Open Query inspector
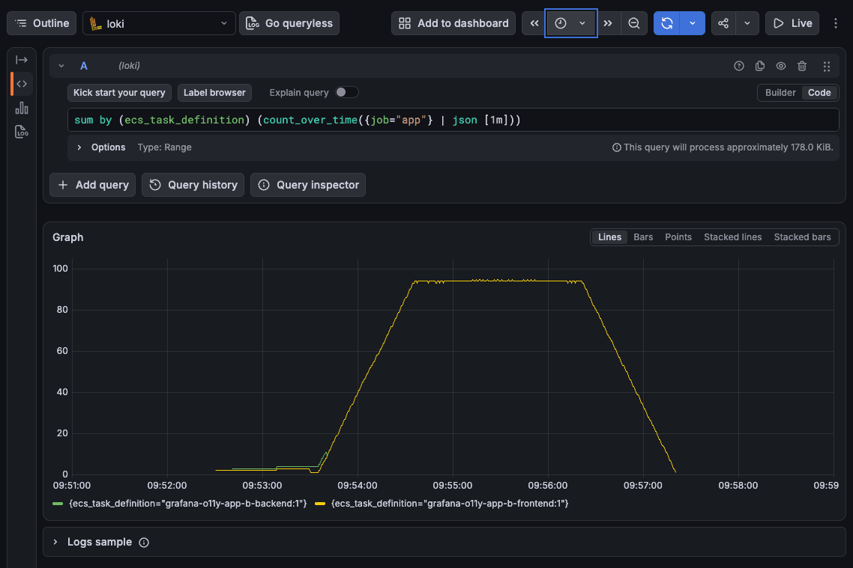853x568 pixels. pyautogui.click(x=308, y=185)
